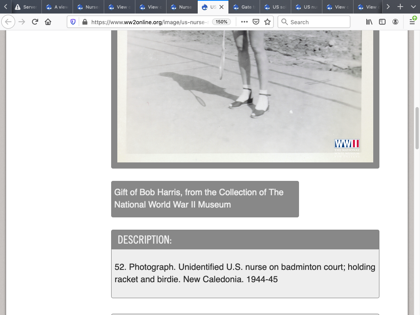Screen dimensions: 420x315
Task: Reload the current page
Action: pyautogui.click(x=35, y=22)
